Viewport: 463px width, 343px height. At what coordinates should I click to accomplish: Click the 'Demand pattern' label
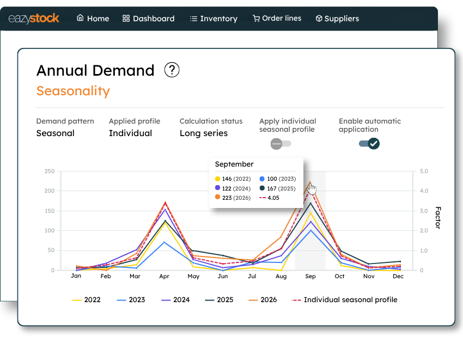65,121
